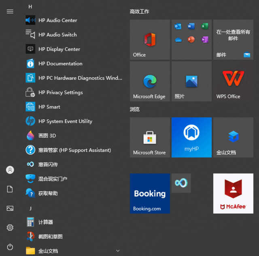Launch 惠普闪传 icon in app list
The height and width of the screenshot is (256, 259).
(30, 164)
